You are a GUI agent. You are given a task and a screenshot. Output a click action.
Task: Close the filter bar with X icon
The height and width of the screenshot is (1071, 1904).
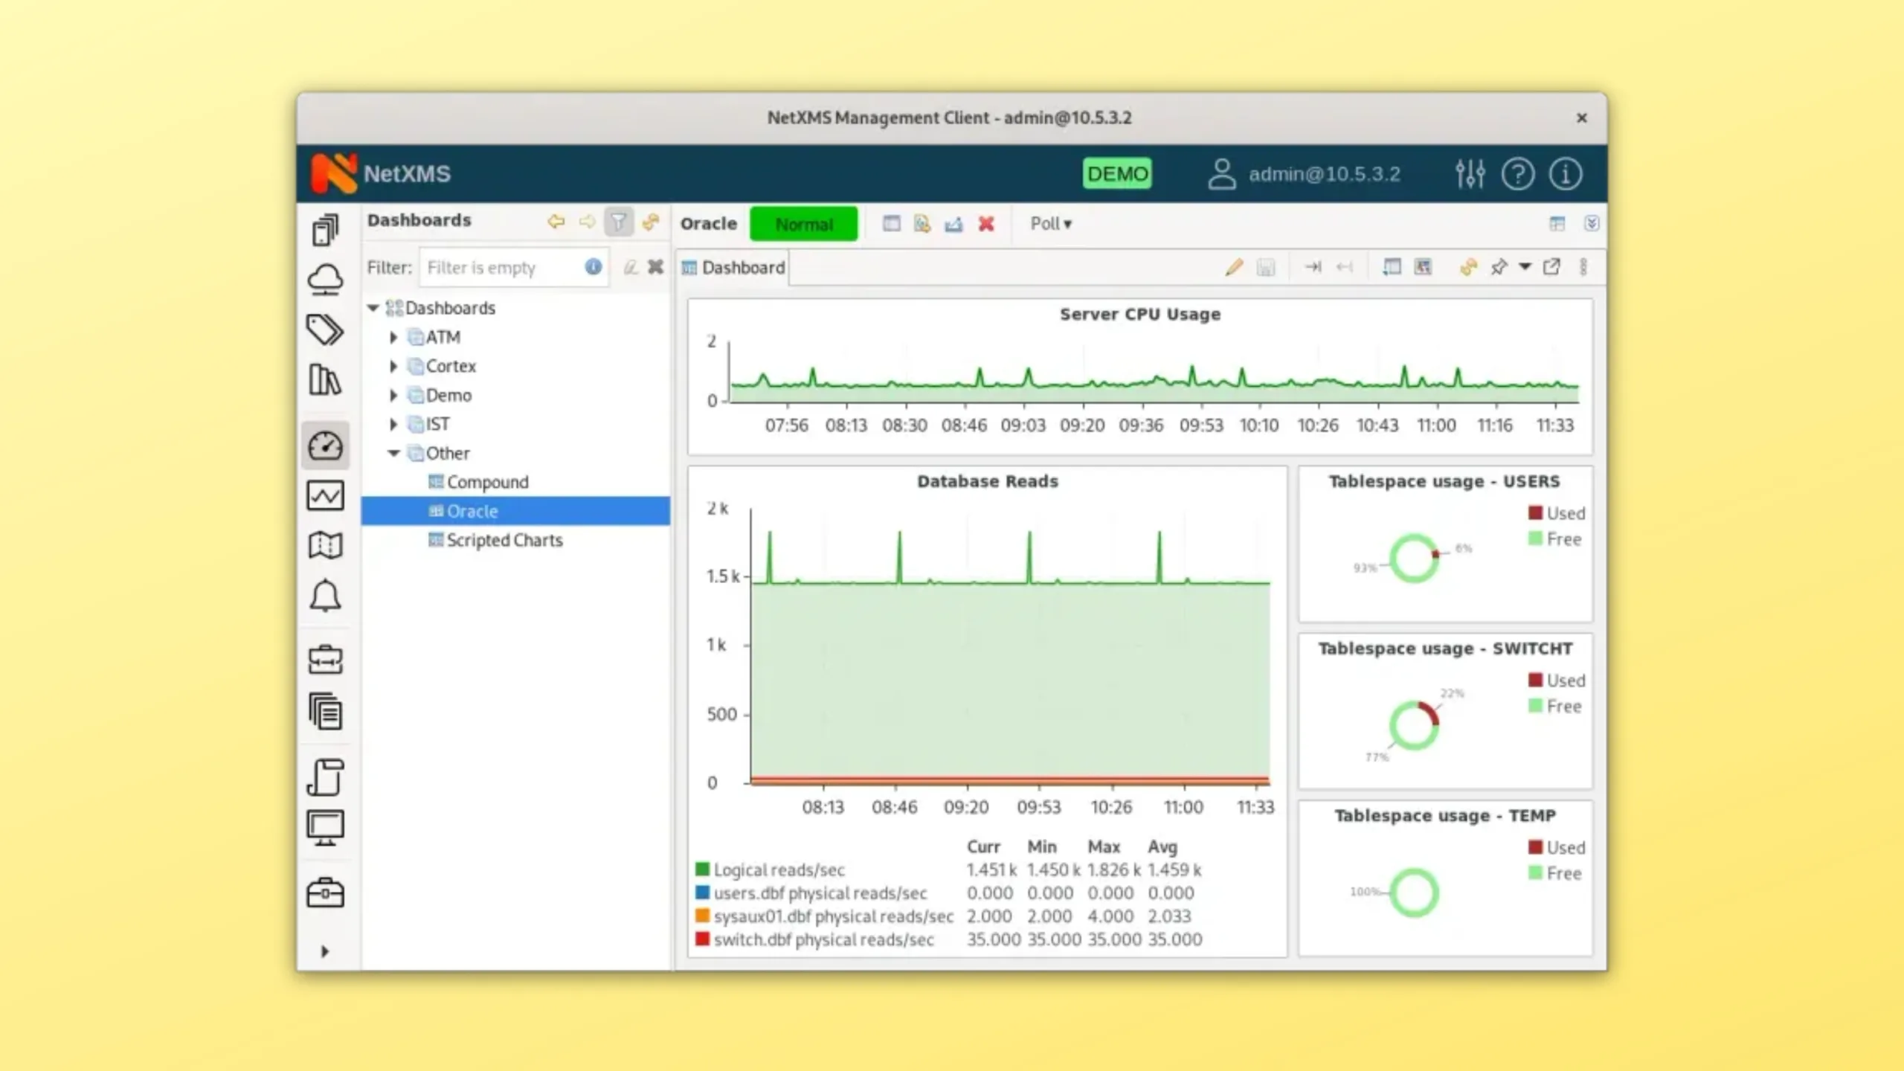click(x=655, y=266)
